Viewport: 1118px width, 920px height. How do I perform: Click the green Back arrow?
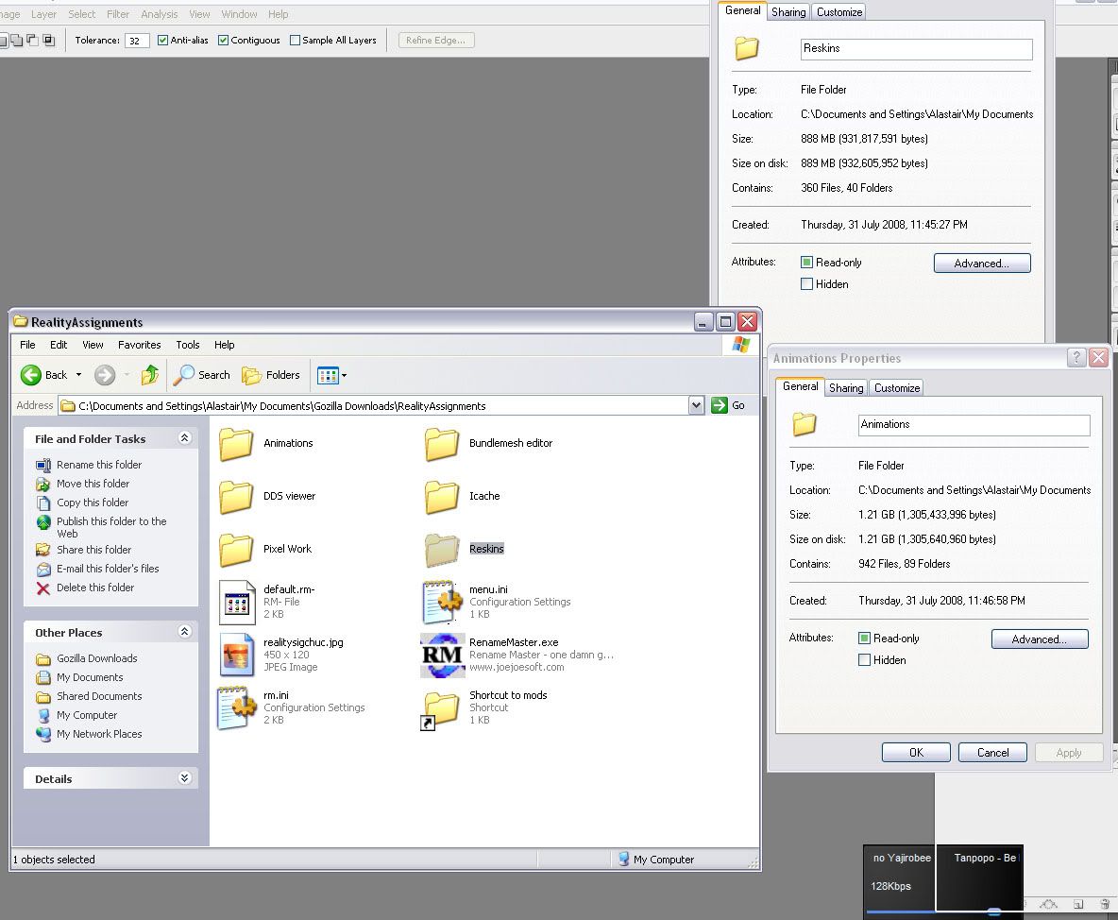31,375
